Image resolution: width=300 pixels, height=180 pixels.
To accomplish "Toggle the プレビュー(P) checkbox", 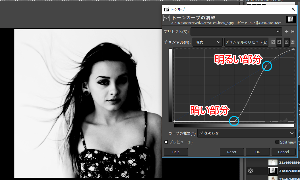I will [x=166, y=142].
